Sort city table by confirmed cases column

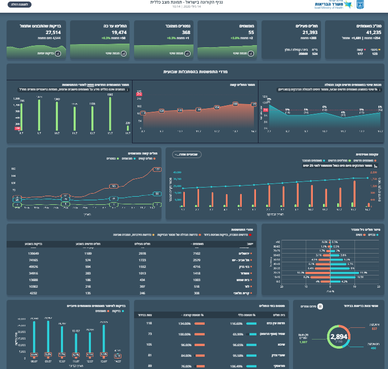click(x=197, y=244)
